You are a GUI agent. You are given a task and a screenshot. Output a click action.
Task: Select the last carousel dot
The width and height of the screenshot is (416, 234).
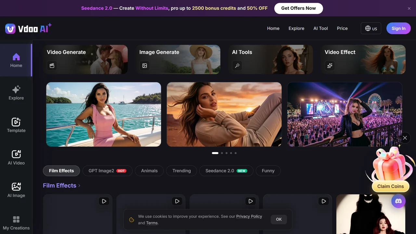pos(236,153)
